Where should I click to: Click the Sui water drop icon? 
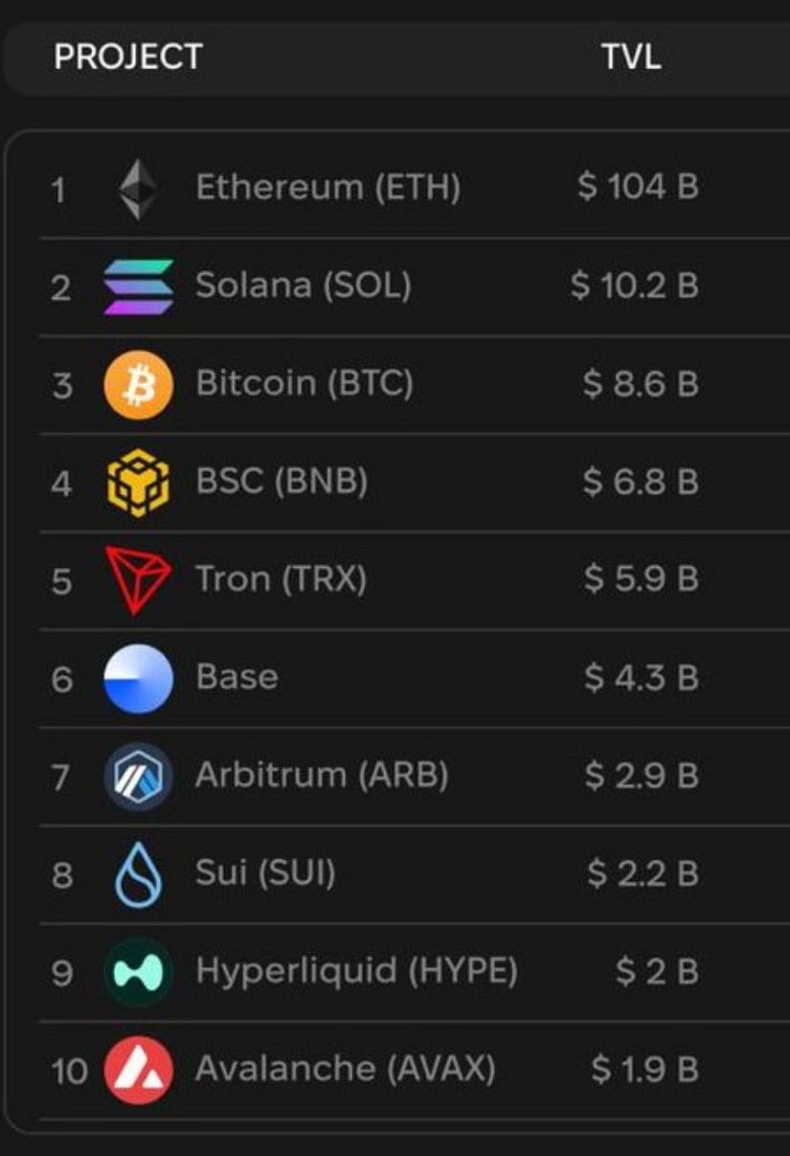[139, 874]
